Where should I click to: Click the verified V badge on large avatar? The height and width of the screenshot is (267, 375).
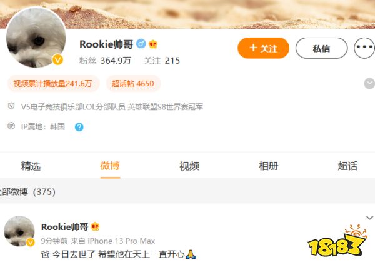[57, 59]
